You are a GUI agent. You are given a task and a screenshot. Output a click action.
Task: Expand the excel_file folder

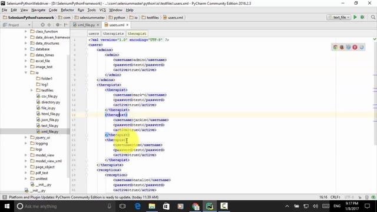(x=26, y=61)
